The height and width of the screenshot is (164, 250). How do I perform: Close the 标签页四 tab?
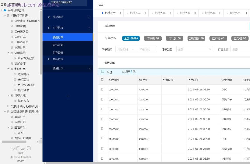point(195,13)
